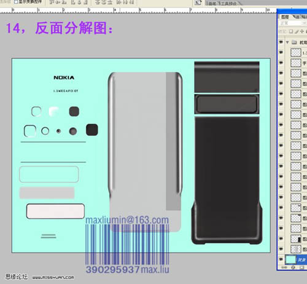Toggle lock transparent pixels icon
The image size is (307, 284).
click(291, 31)
